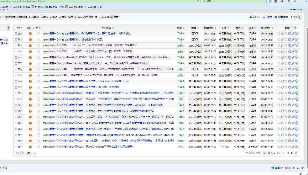308x175 pixels.
Task: Click the close (power) icon for bug 880
Action: point(289,46)
